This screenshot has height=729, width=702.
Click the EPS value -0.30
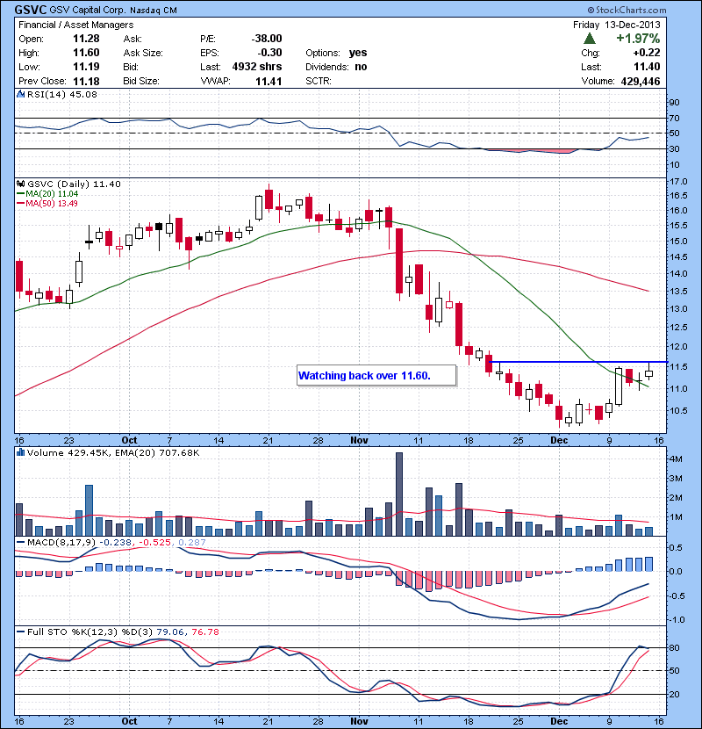(x=269, y=53)
